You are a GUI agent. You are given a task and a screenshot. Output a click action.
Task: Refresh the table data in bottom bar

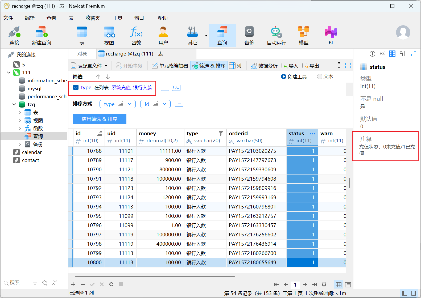click(x=111, y=284)
